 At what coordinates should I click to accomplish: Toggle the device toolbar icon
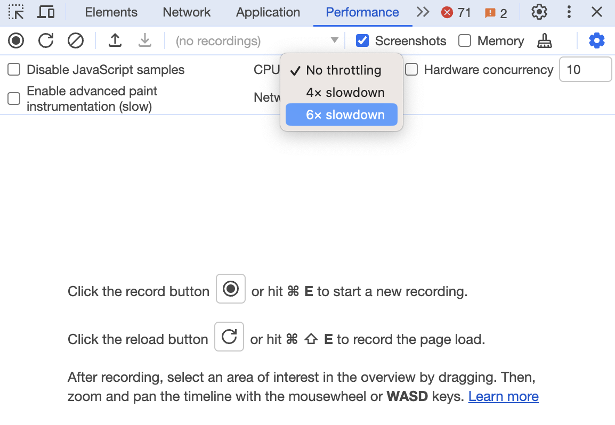tap(46, 12)
